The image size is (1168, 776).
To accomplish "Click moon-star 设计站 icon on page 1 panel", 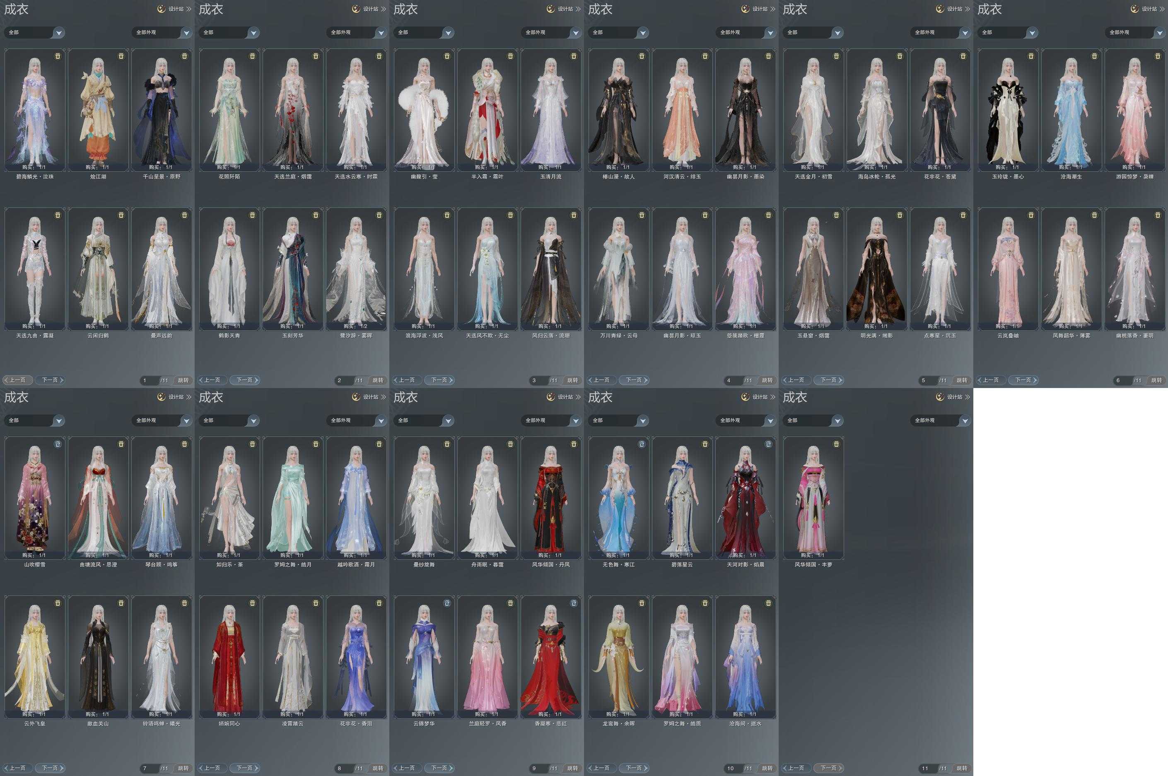I will click(x=162, y=9).
